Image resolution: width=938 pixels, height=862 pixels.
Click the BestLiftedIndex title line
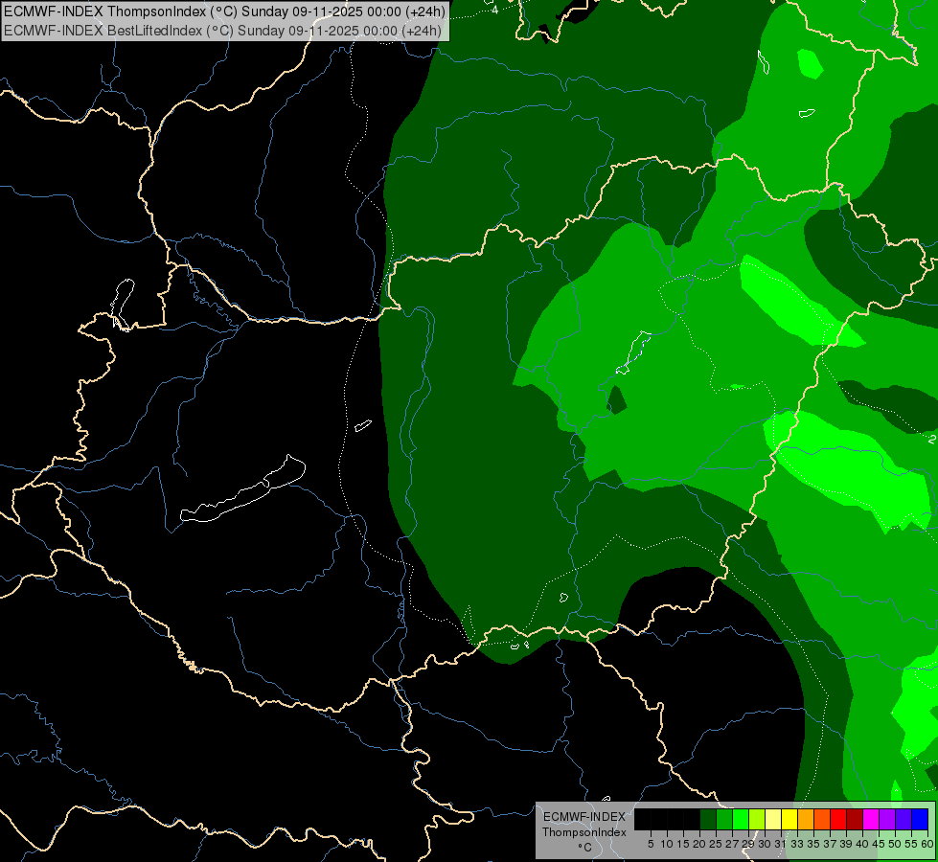[x=222, y=31]
